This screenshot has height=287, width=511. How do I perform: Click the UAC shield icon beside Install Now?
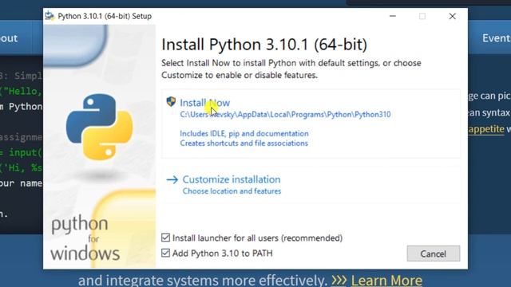[x=171, y=101]
